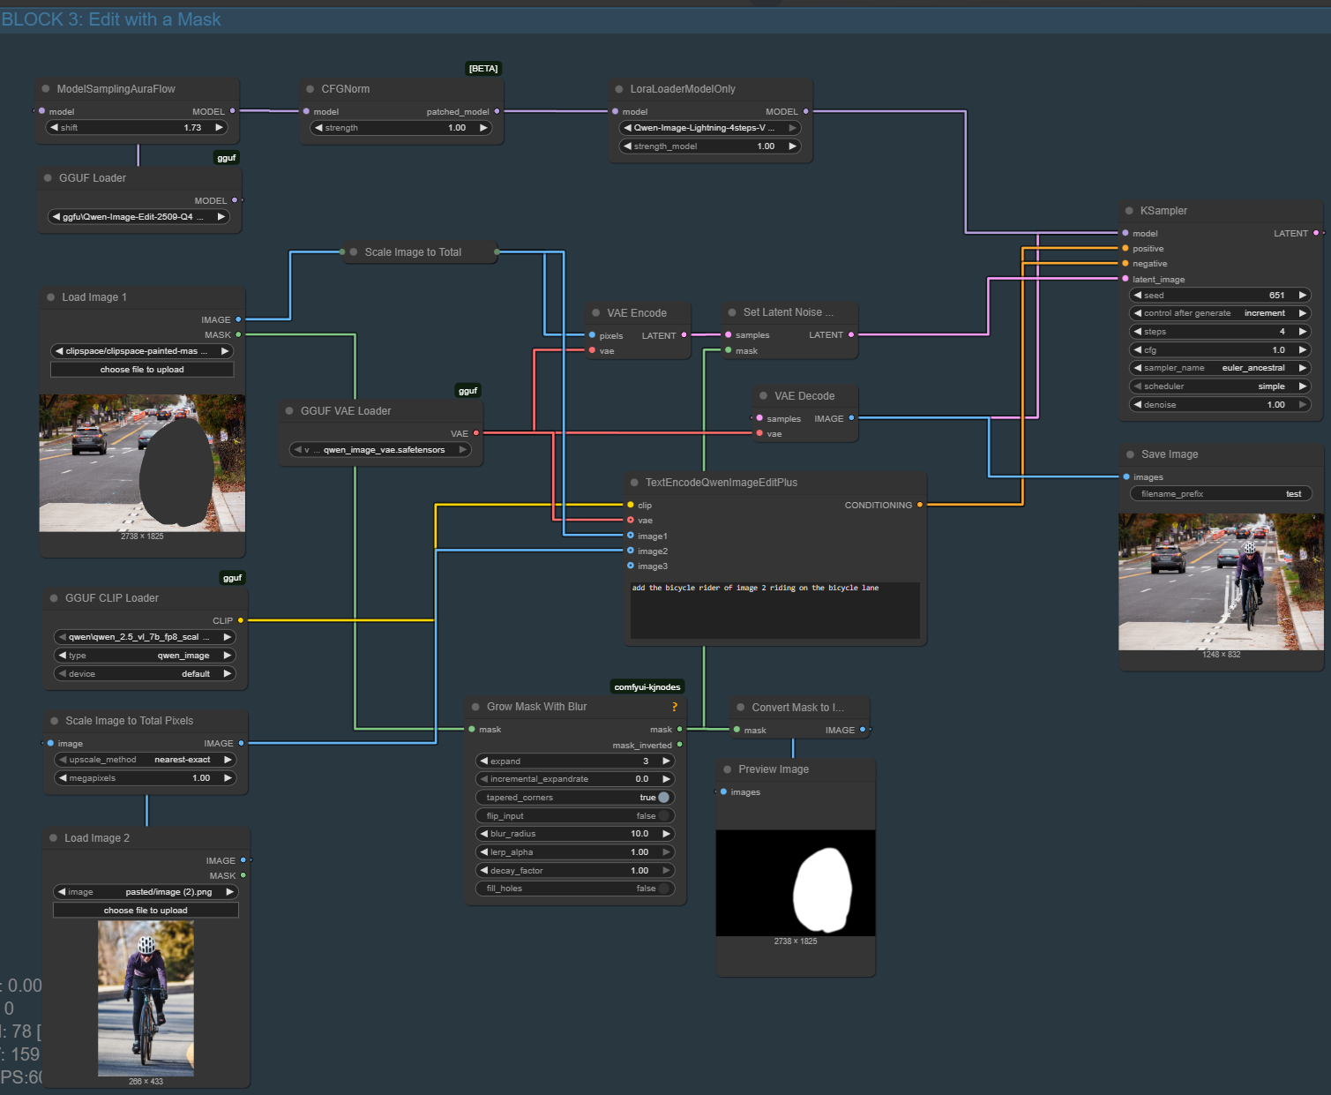Screen dimensions: 1331x1095
Task: Toggle tapered_corners off in Grow Mask With Blur
Action: (663, 798)
